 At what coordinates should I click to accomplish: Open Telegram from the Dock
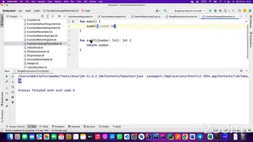click(x=200, y=137)
